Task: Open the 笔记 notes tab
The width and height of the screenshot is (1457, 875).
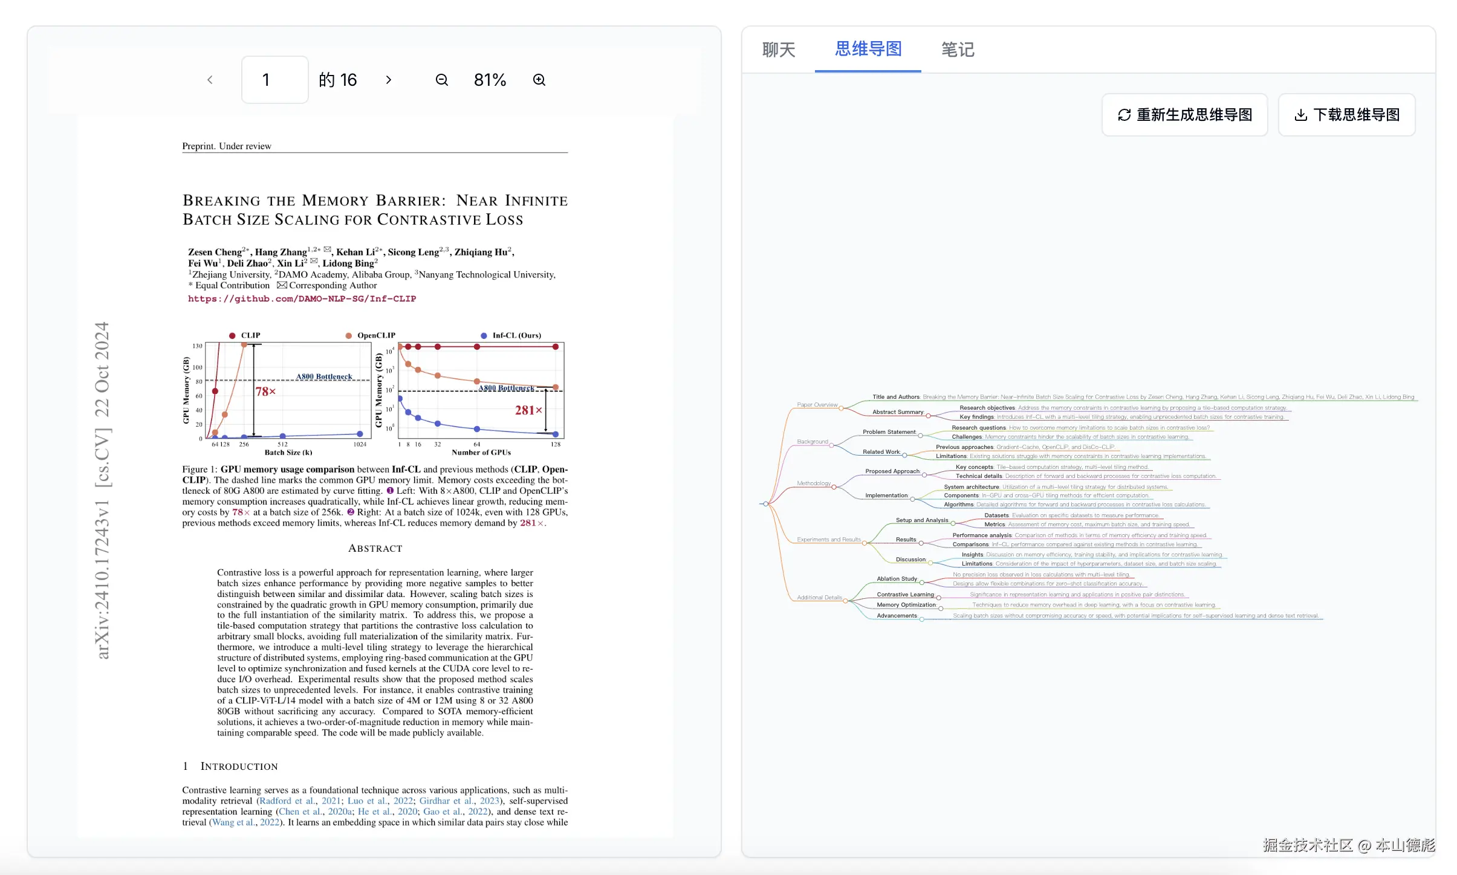Action: tap(958, 50)
